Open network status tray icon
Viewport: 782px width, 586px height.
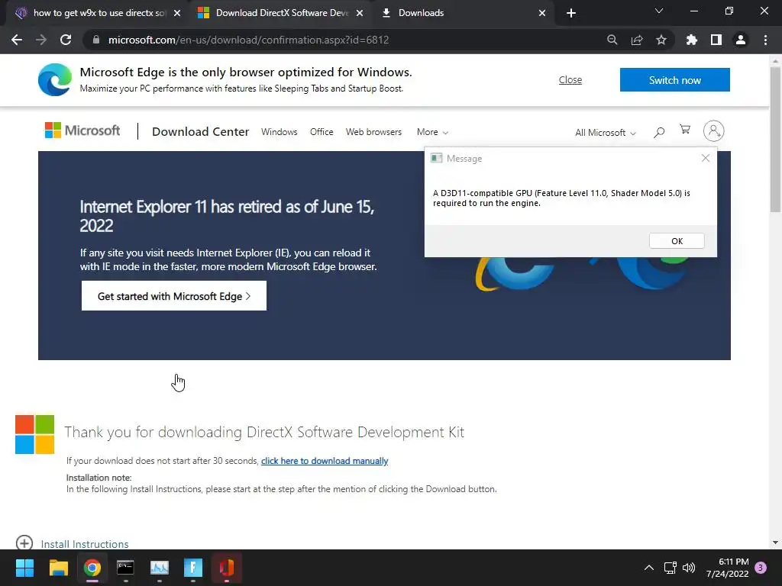pyautogui.click(x=670, y=568)
